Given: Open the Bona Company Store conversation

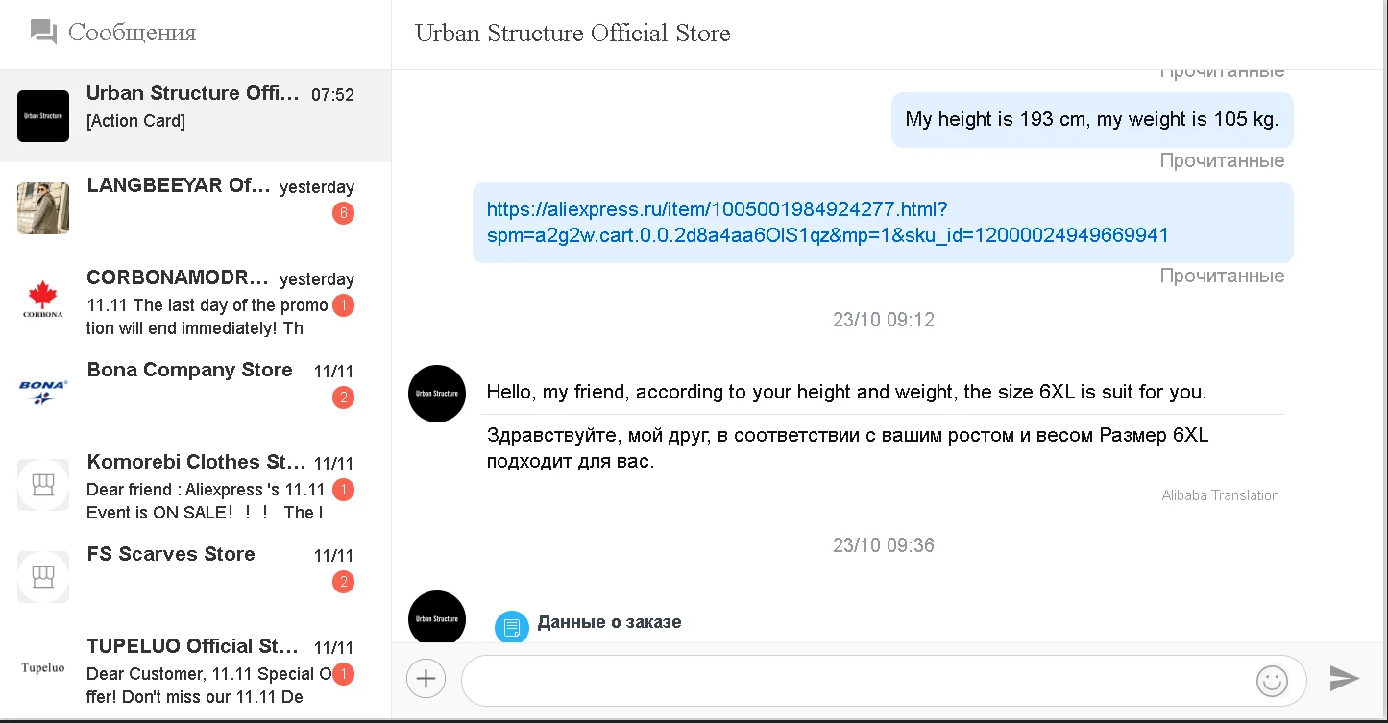Looking at the screenshot, I should coord(195,393).
